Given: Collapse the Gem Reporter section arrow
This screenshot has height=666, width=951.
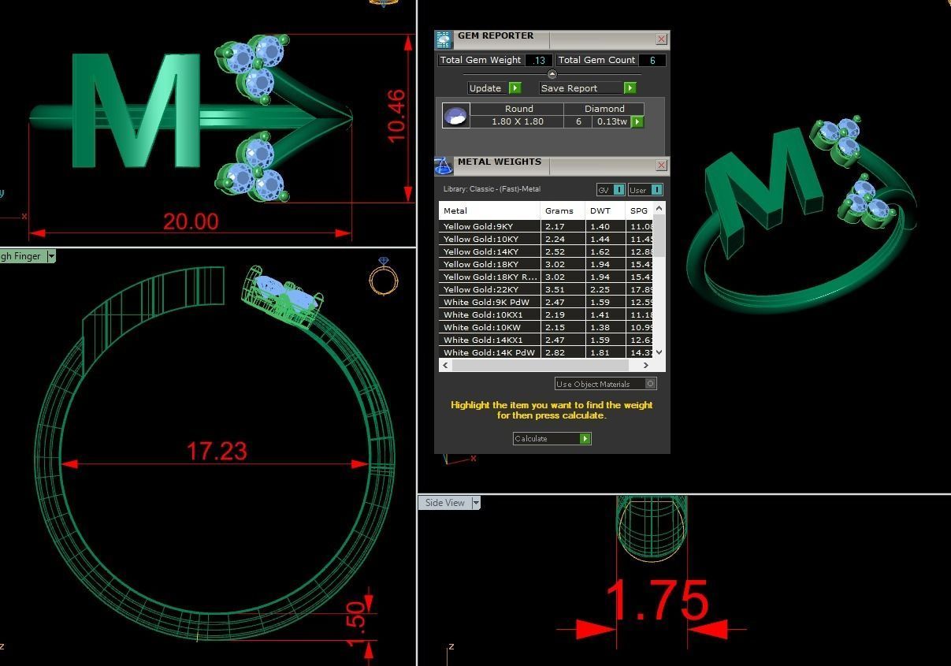Looking at the screenshot, I should tap(552, 74).
